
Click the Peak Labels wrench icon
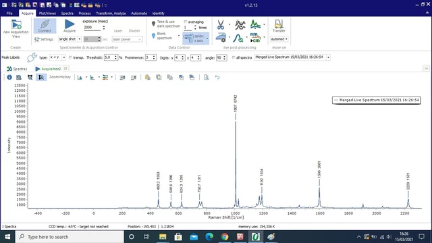coord(32,57)
